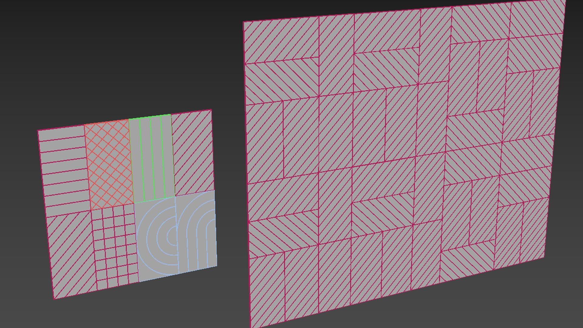583x328 pixels.
Task: Select the horizontal-lines tile on small plane
Action: pyautogui.click(x=64, y=172)
